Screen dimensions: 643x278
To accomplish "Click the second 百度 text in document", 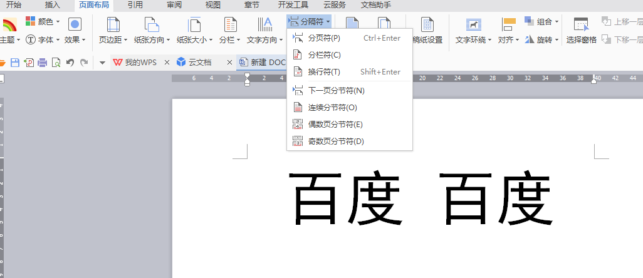I will coord(495,198).
